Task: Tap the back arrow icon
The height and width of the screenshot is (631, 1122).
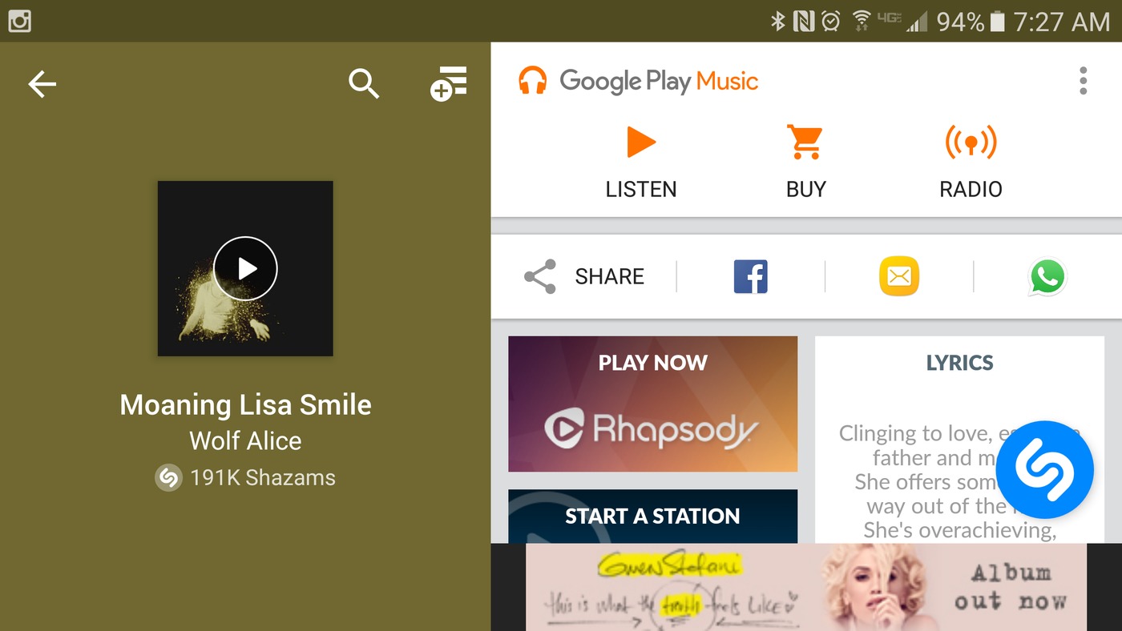Action: coord(42,83)
